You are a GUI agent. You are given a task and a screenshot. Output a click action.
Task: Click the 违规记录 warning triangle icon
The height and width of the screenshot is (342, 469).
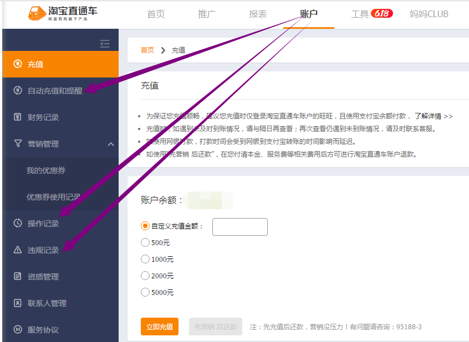(x=18, y=250)
